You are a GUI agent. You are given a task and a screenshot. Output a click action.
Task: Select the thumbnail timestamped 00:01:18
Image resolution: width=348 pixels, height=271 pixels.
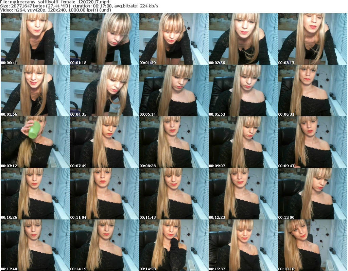105,39
